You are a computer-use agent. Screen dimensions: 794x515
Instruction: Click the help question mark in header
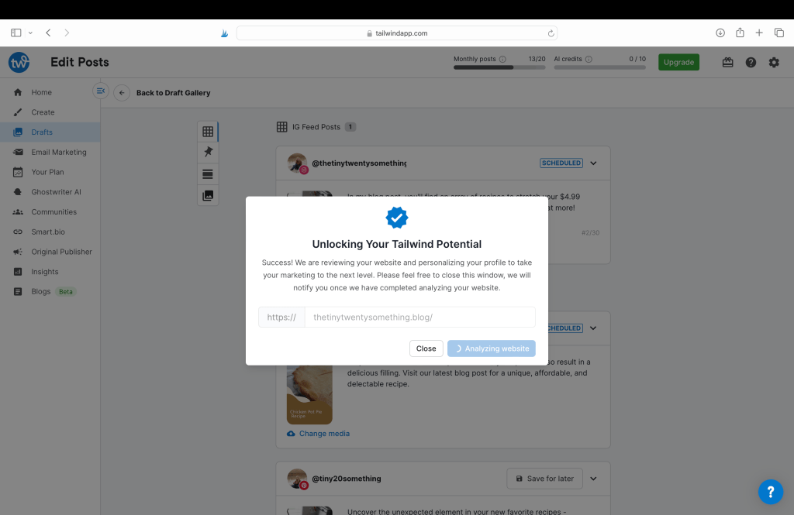(751, 63)
